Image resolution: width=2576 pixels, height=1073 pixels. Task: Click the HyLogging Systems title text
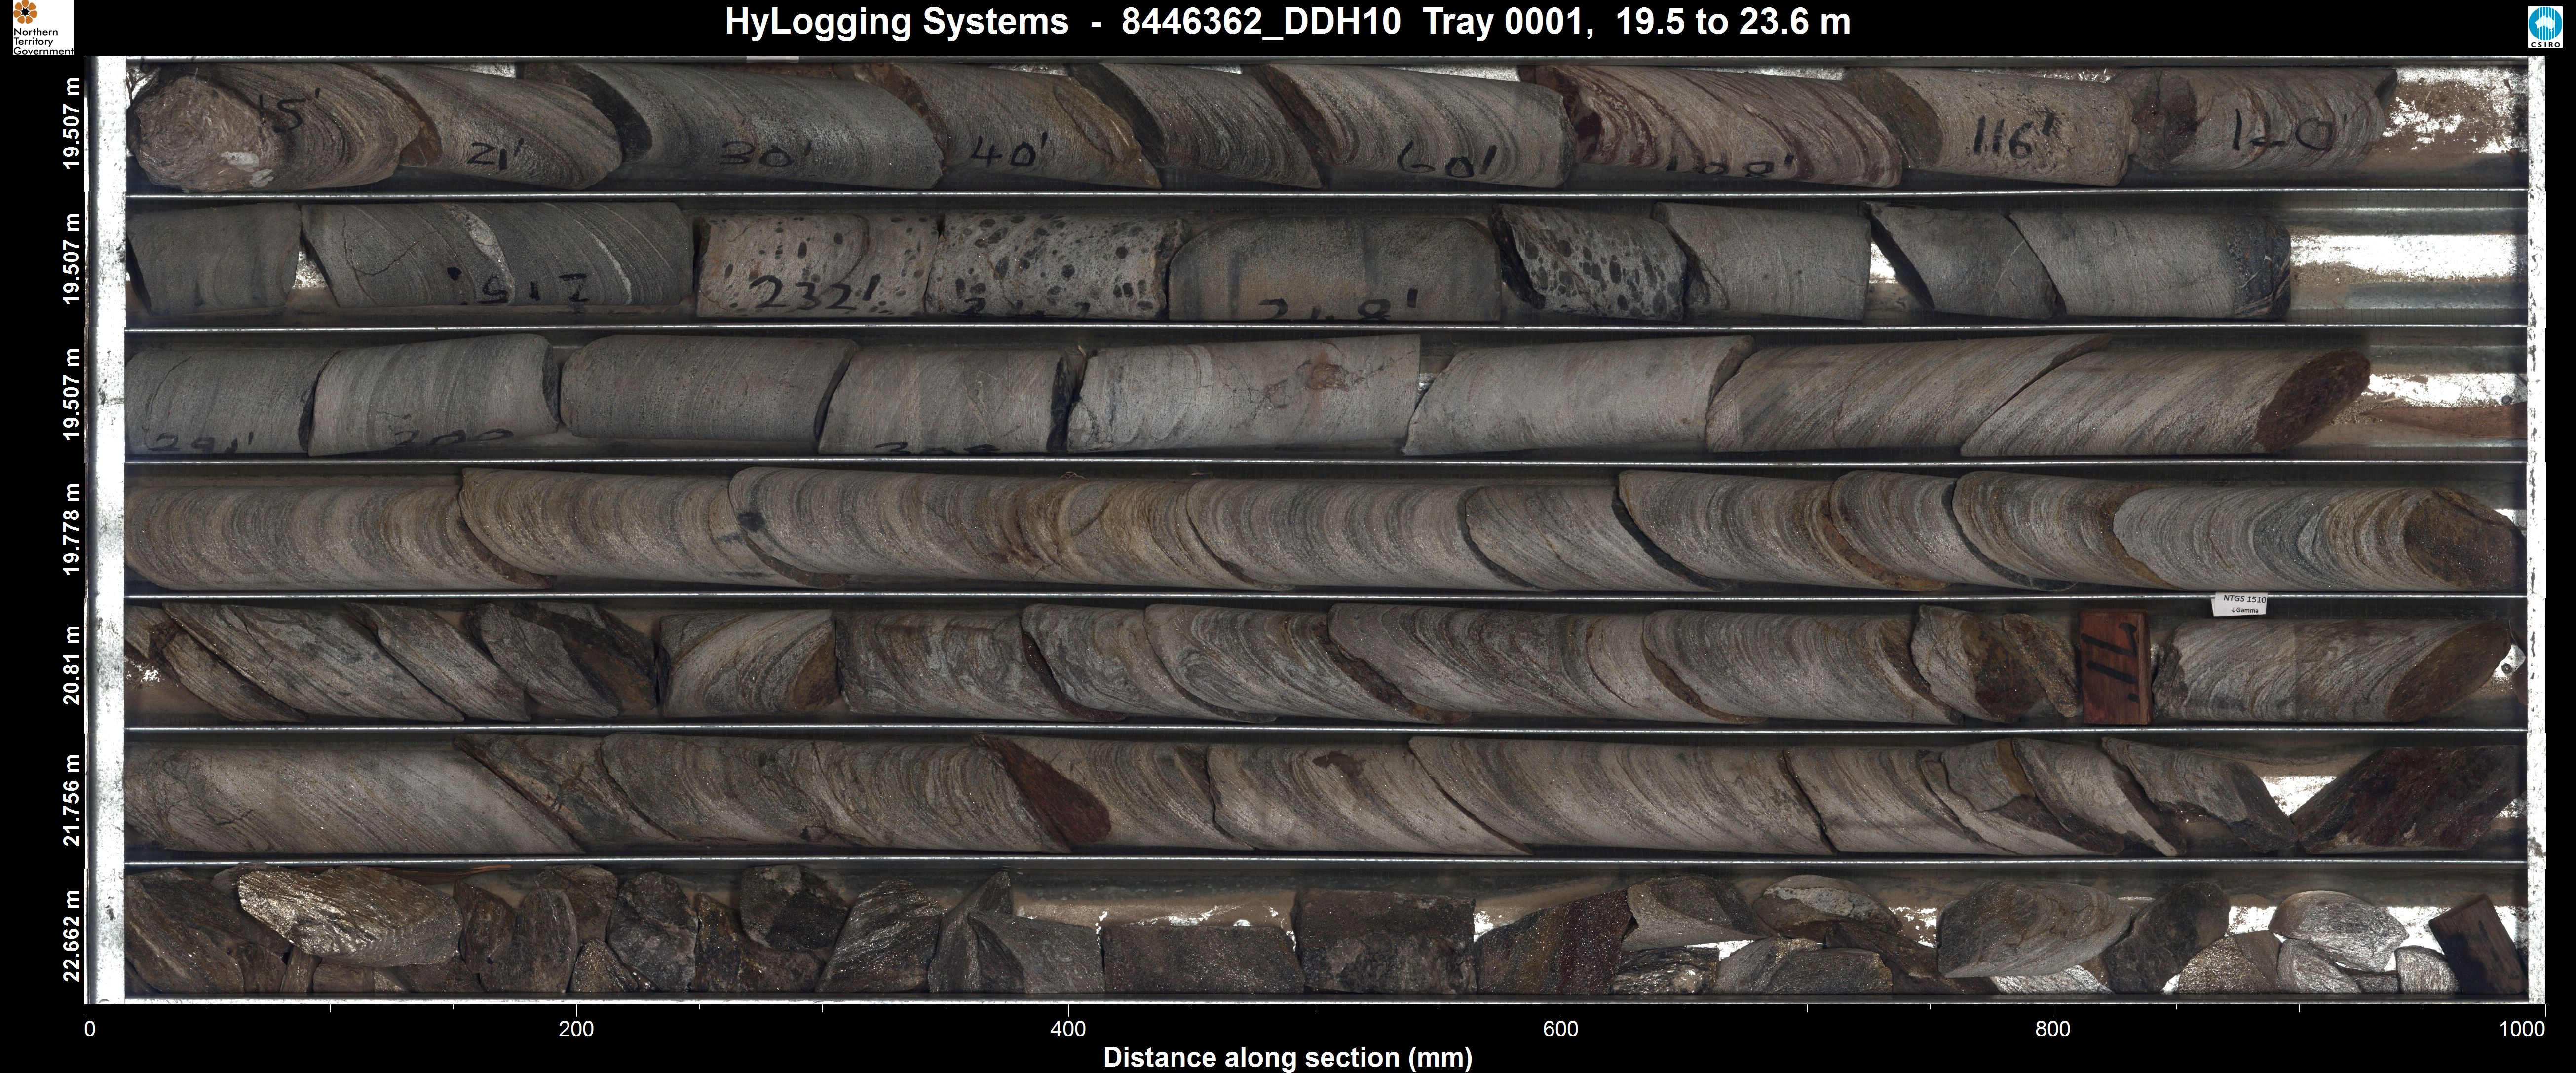click(896, 22)
